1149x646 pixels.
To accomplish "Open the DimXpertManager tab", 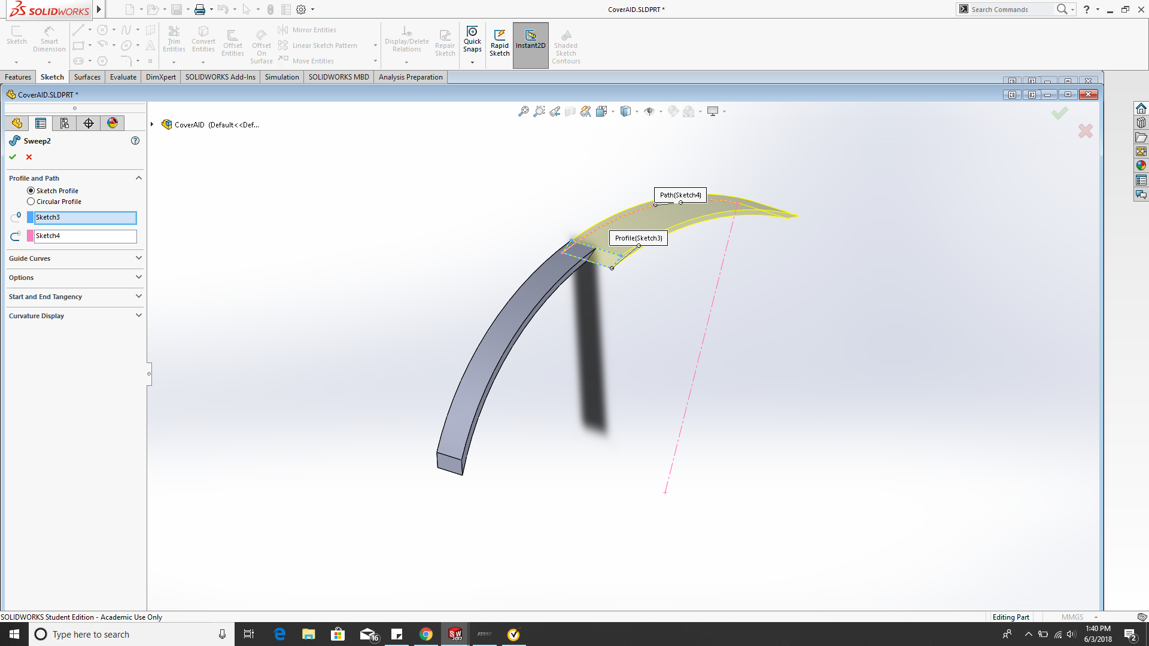I will 89,123.
